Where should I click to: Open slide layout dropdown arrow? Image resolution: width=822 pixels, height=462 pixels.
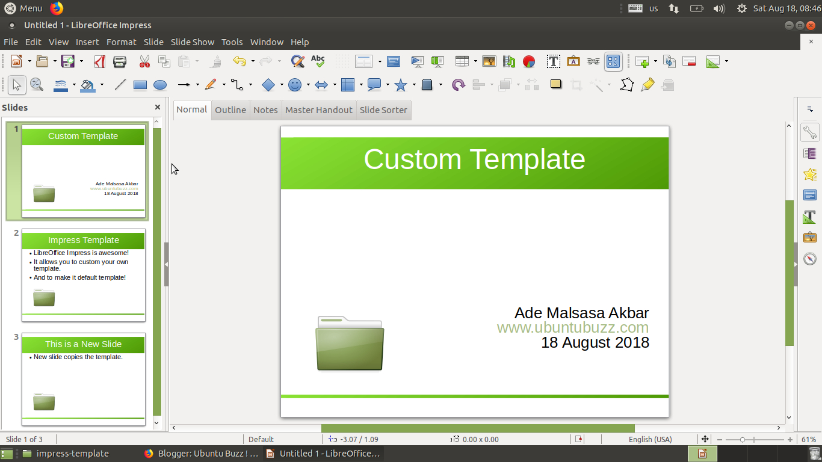coord(380,61)
